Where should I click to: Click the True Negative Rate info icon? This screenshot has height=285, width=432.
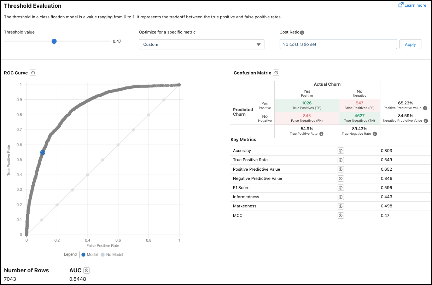(x=374, y=134)
